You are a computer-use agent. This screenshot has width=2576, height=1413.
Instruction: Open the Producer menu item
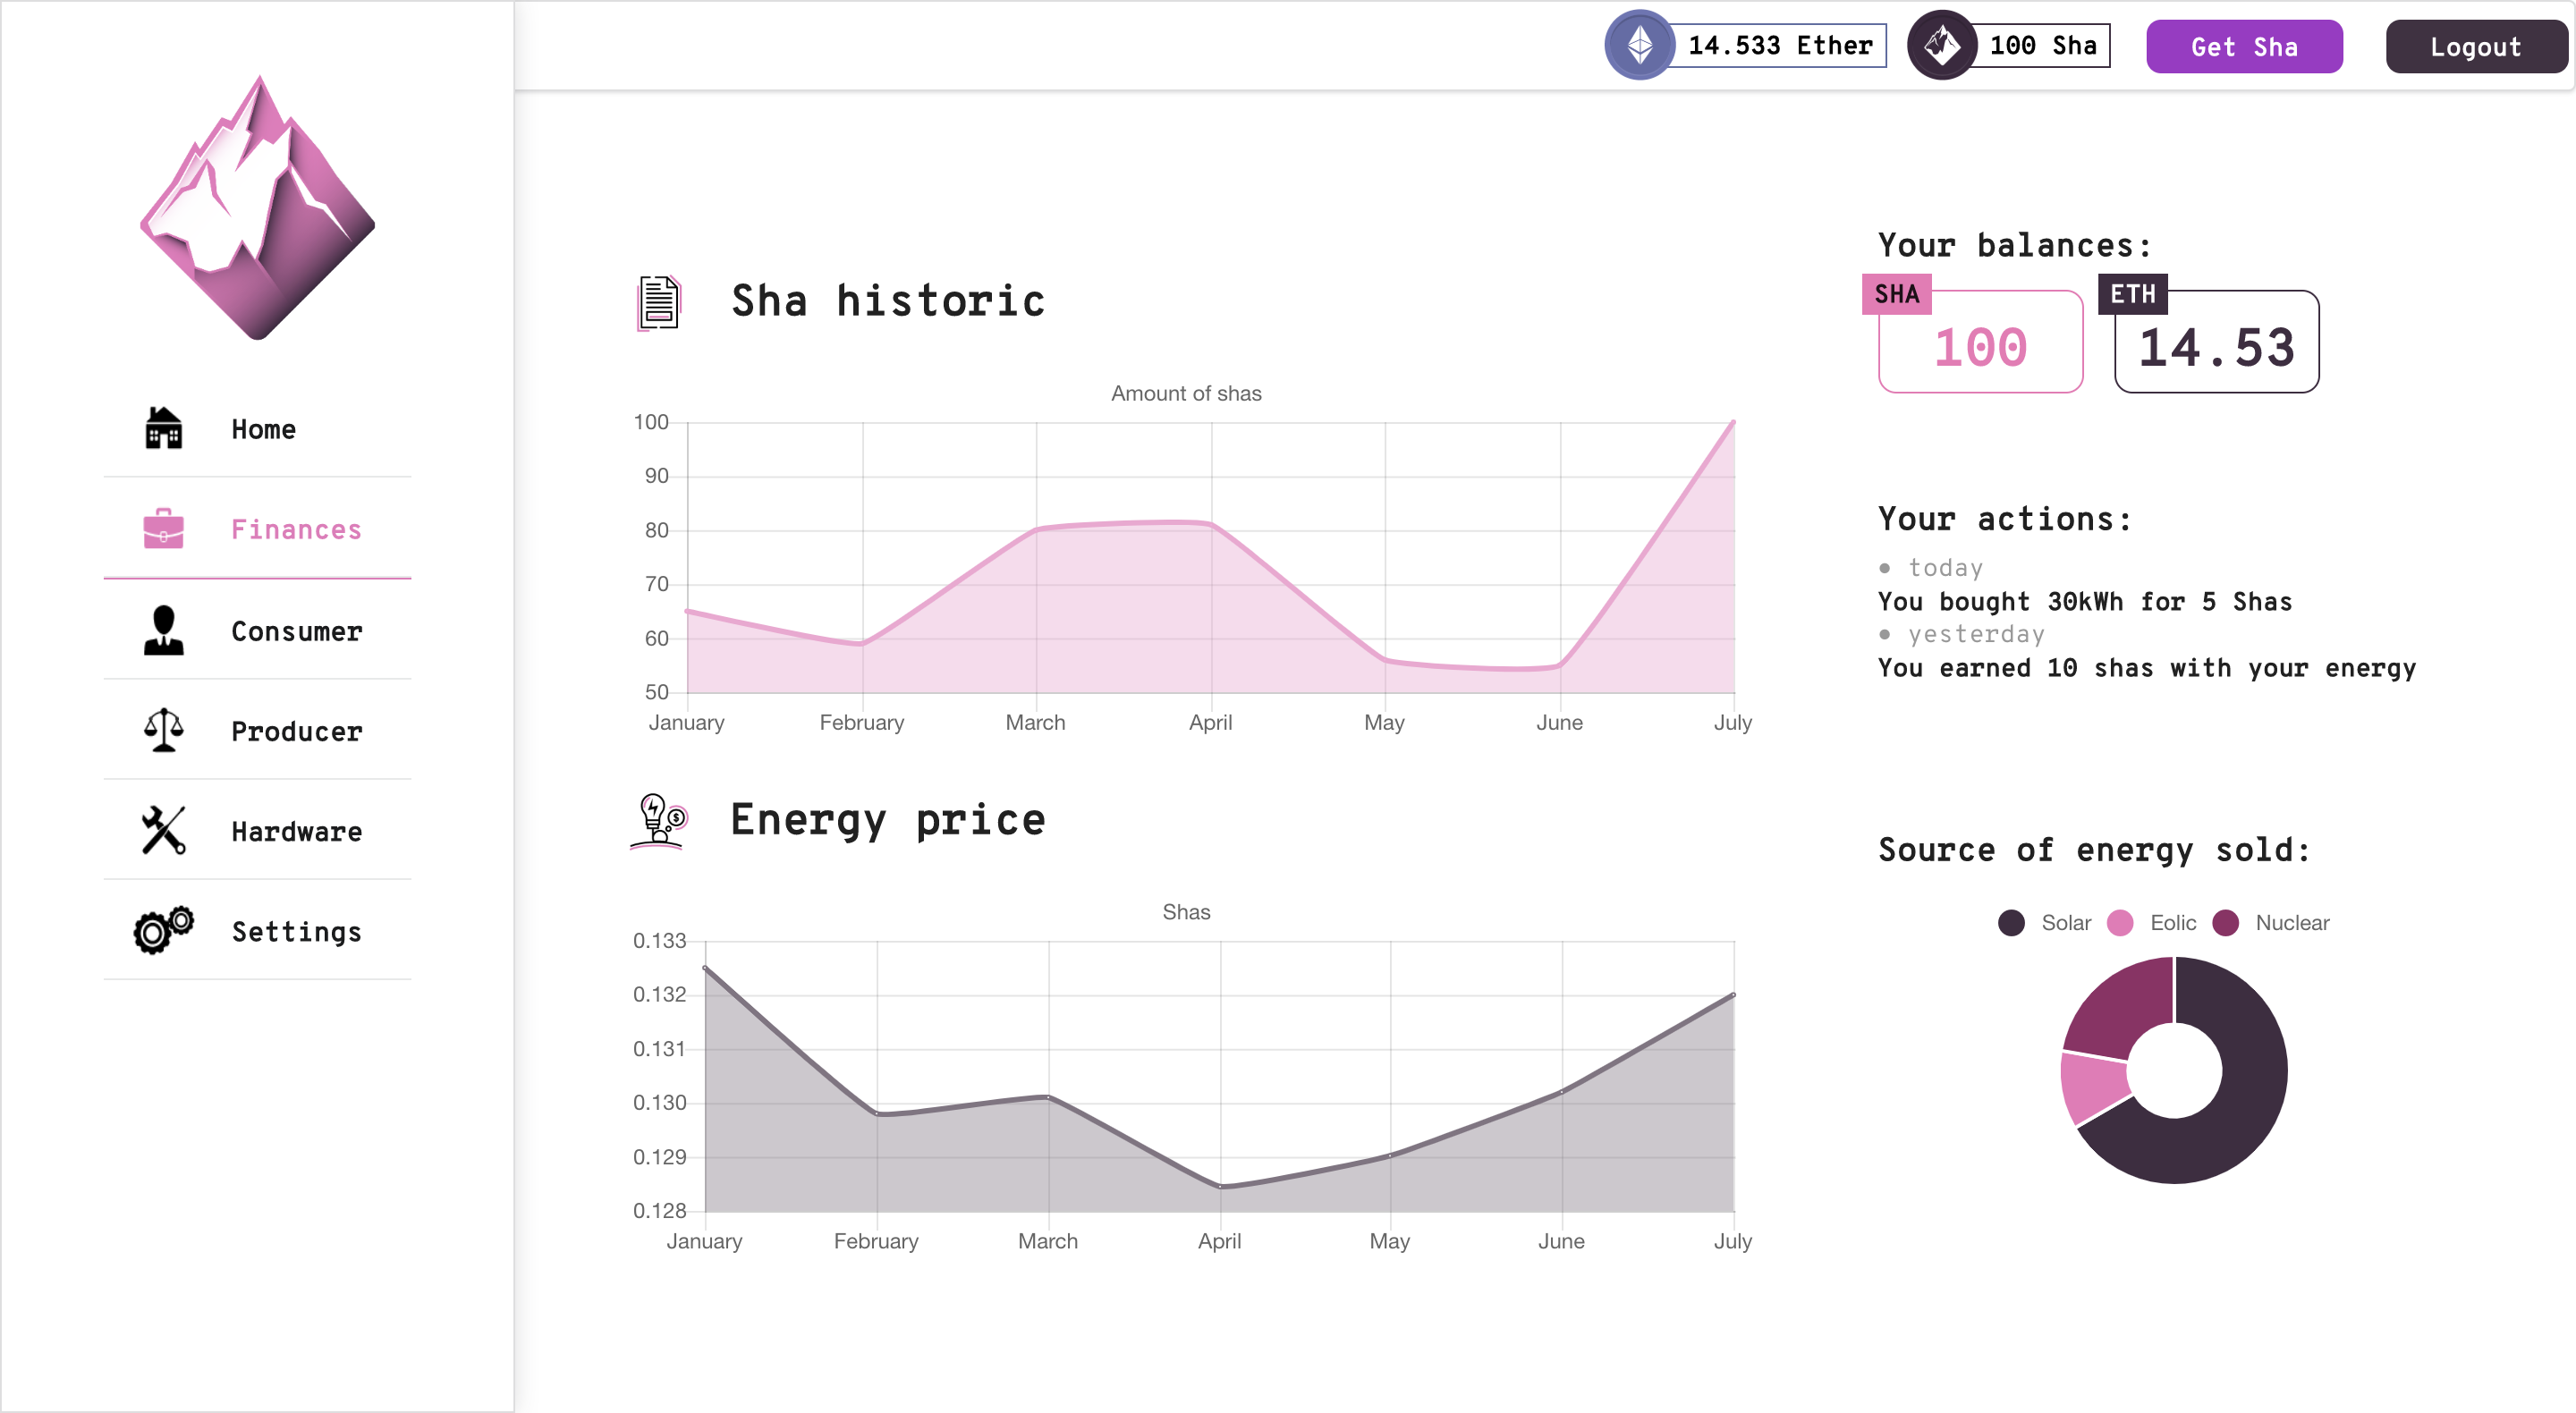(x=258, y=730)
